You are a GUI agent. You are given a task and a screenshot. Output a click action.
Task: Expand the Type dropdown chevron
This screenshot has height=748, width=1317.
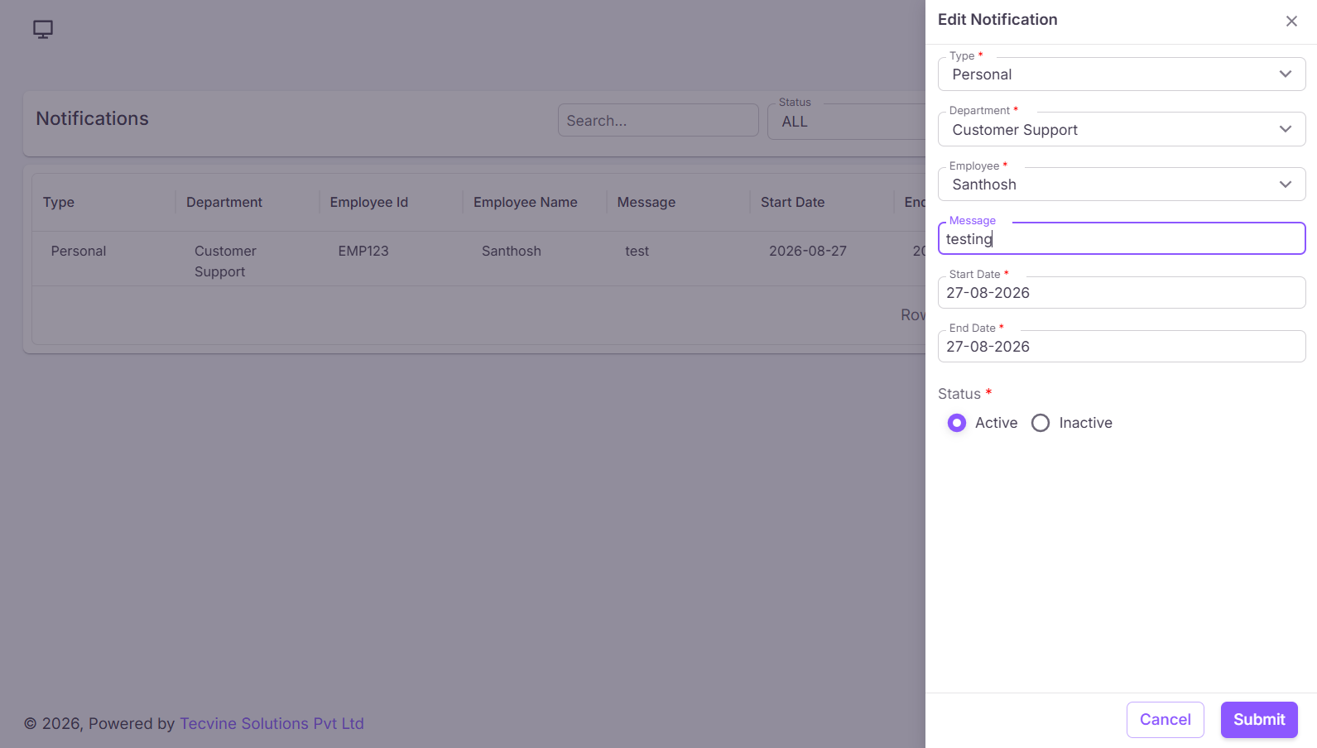coord(1286,74)
